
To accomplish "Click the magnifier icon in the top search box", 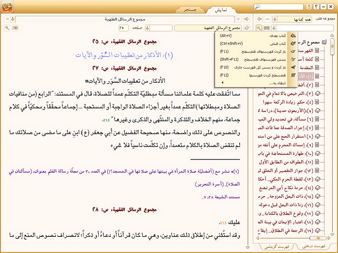I will [257, 7].
